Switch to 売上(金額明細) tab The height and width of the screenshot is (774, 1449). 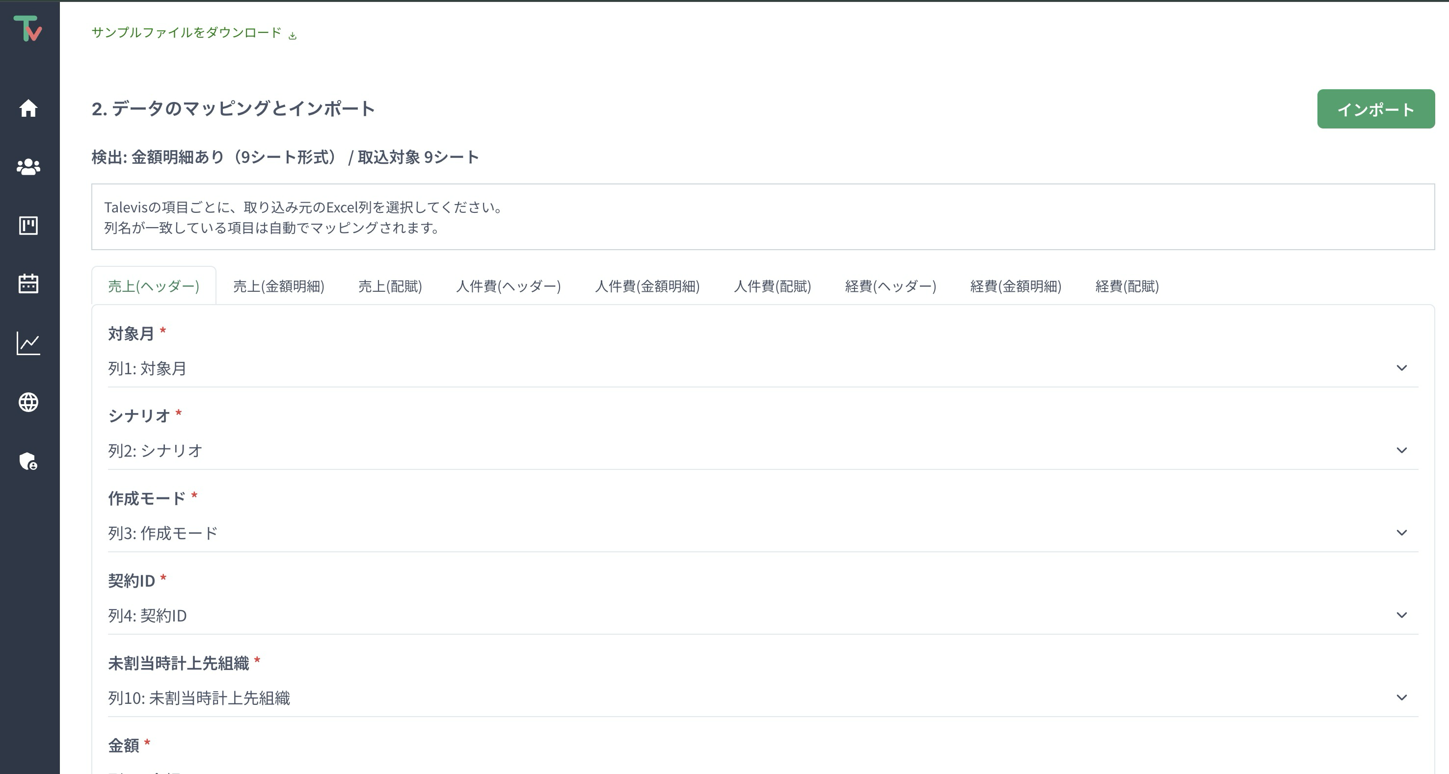pos(278,286)
